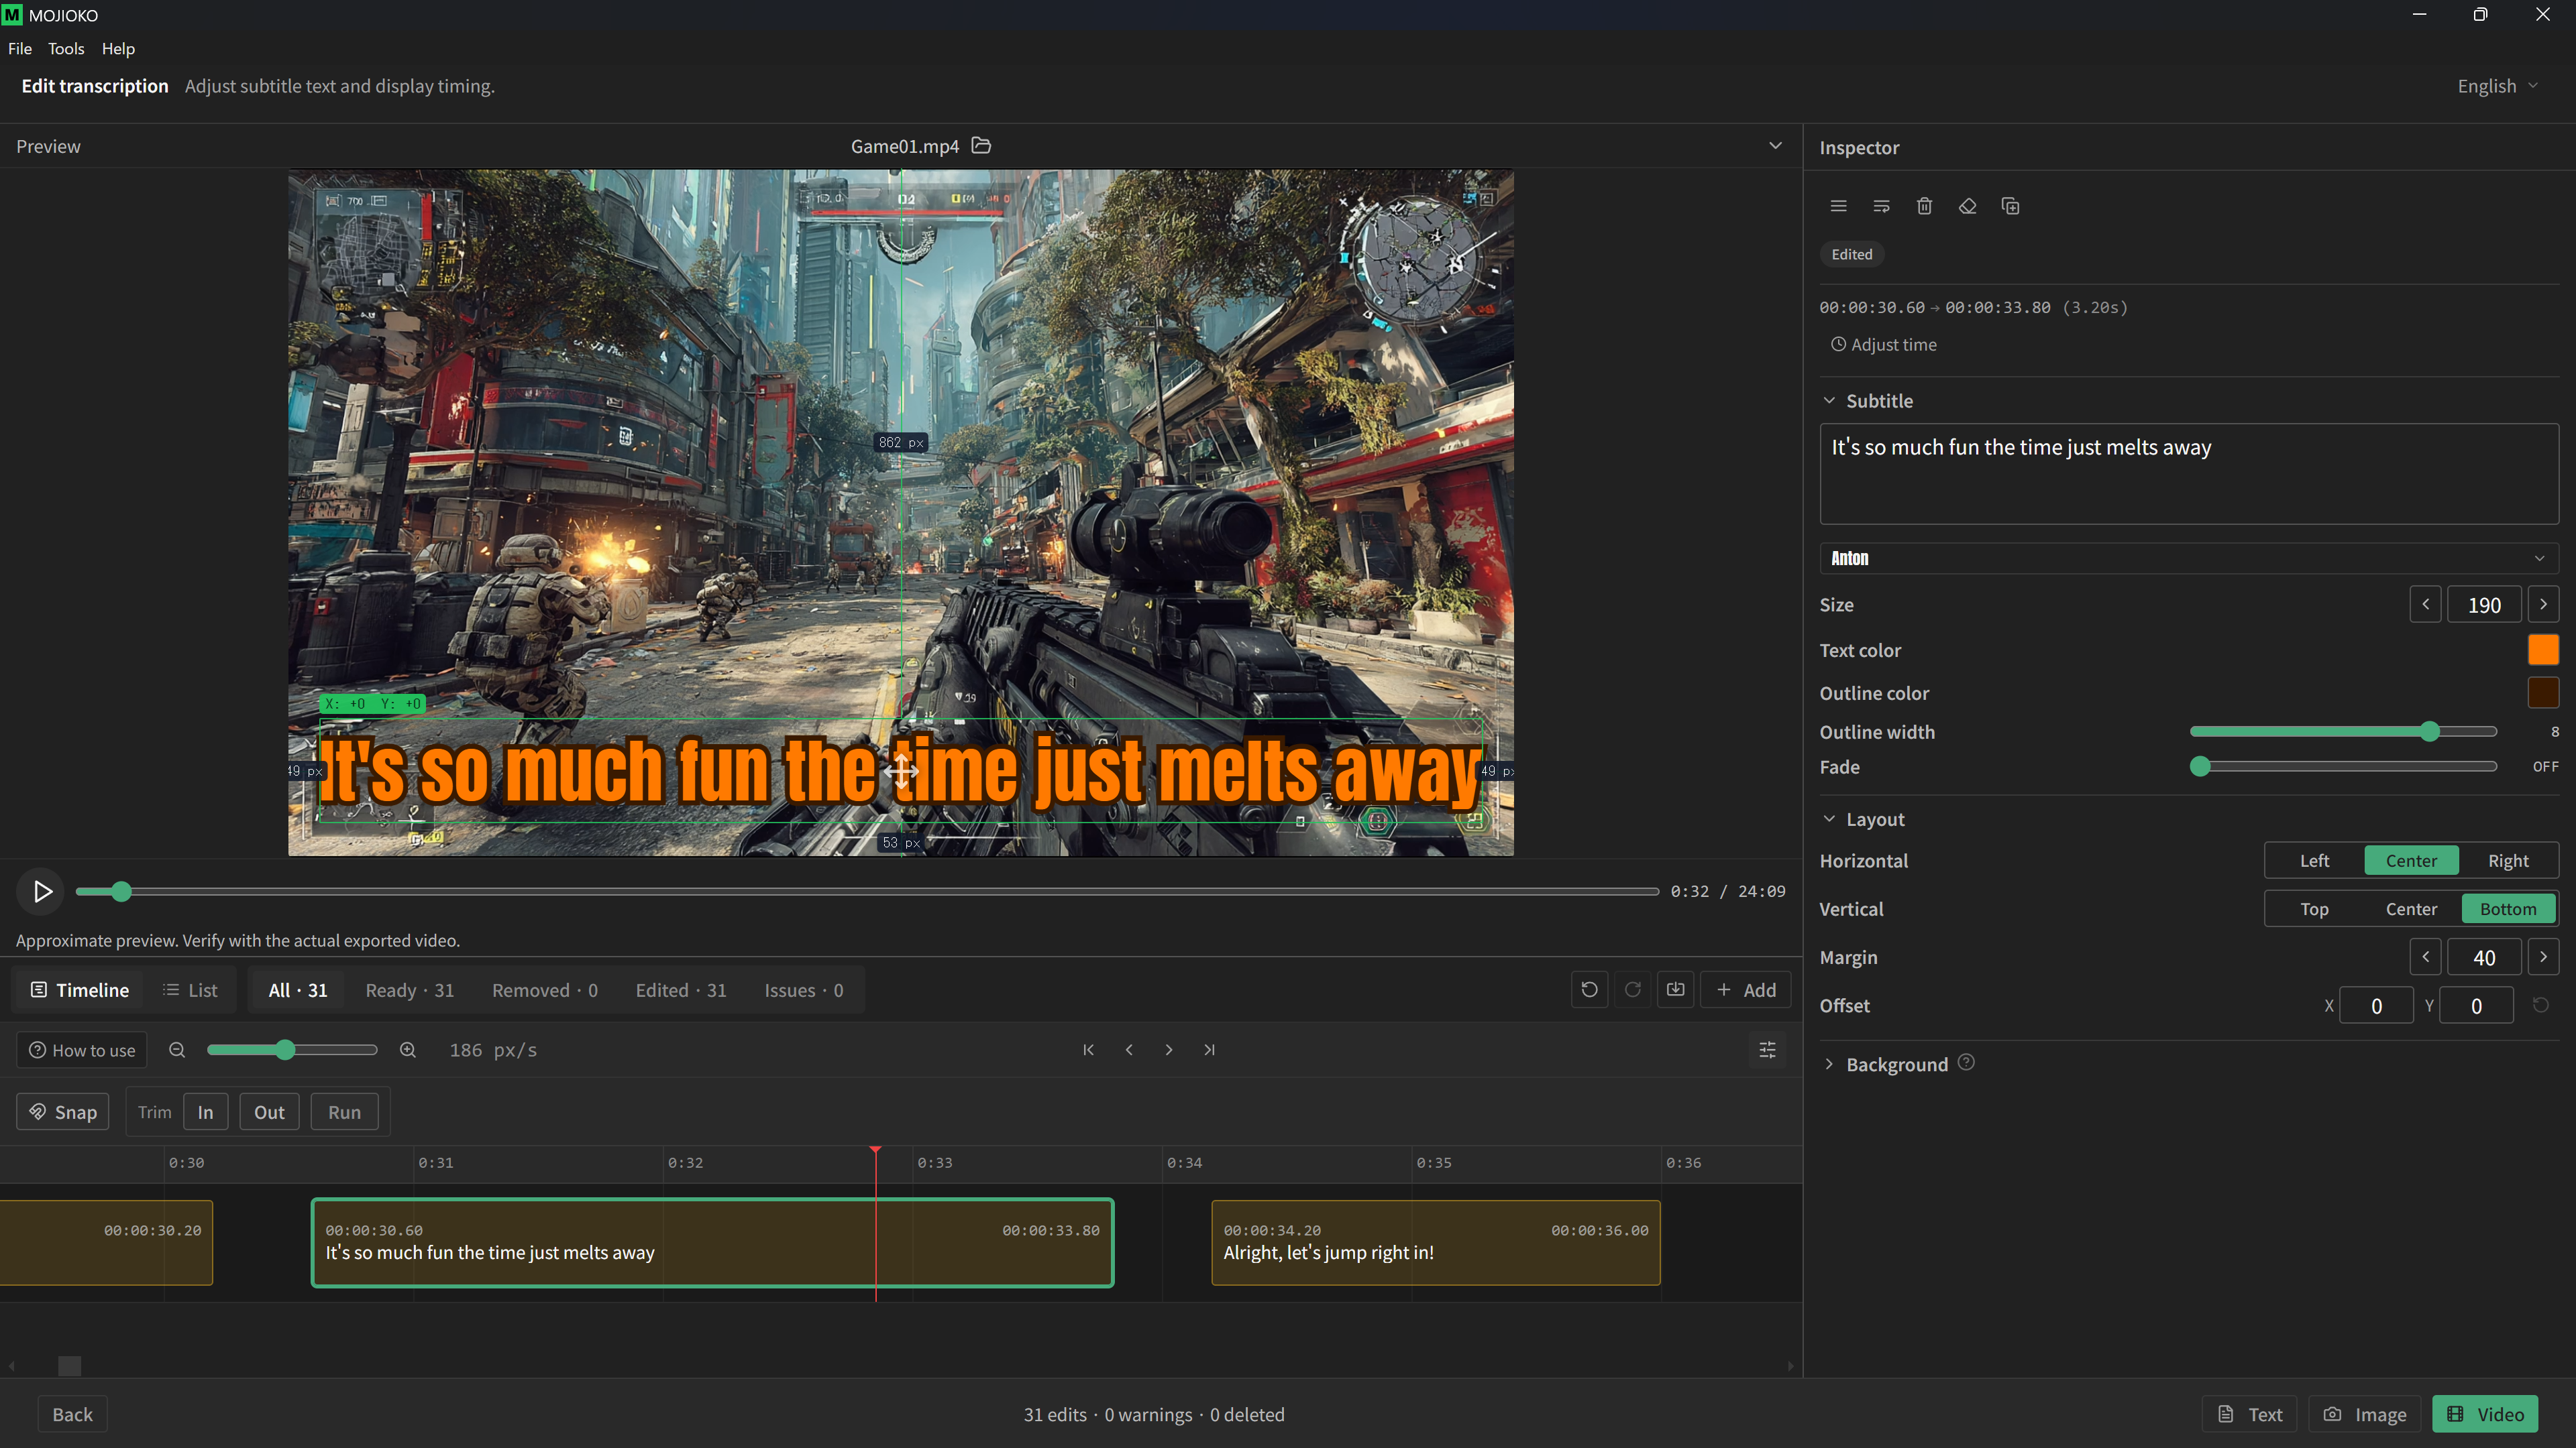The image size is (2576, 1448).
Task: Open the Text color swatch
Action: [2543, 650]
